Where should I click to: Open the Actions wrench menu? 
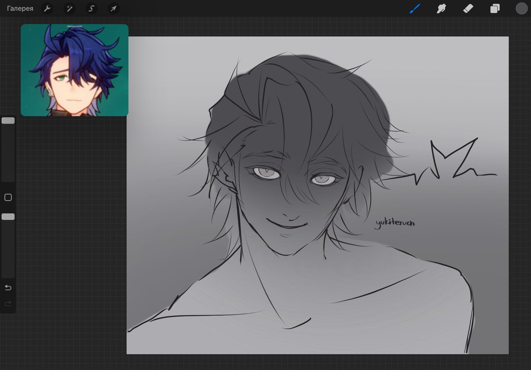47,8
